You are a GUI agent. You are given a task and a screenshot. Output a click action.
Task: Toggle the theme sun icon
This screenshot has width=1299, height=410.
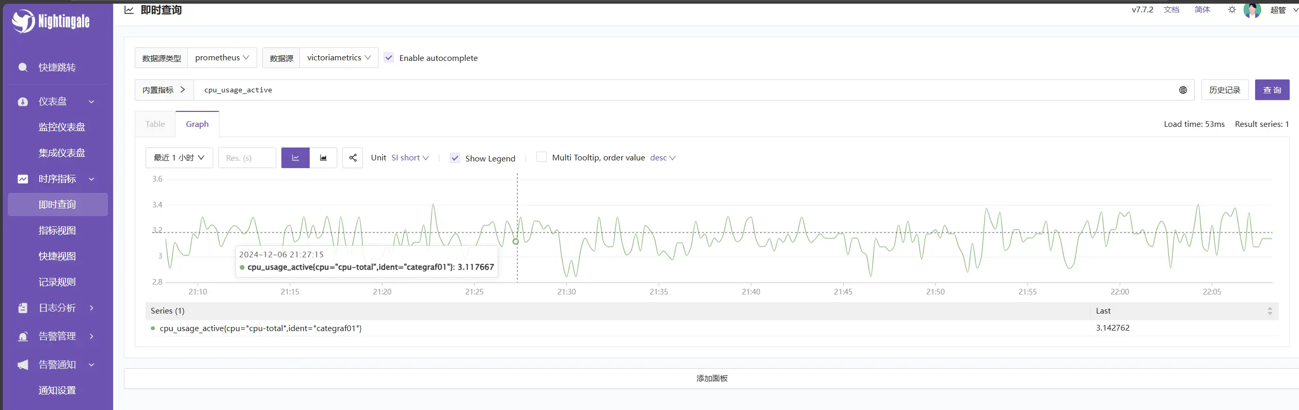tap(1232, 10)
